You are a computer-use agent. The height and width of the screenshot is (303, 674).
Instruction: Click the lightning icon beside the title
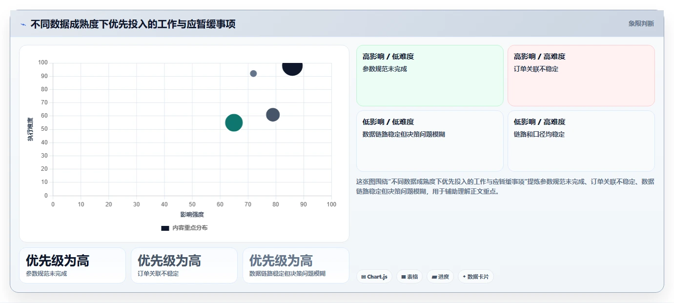[23, 24]
